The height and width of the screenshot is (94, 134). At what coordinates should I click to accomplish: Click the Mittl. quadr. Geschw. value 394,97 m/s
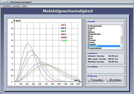(x=113, y=59)
